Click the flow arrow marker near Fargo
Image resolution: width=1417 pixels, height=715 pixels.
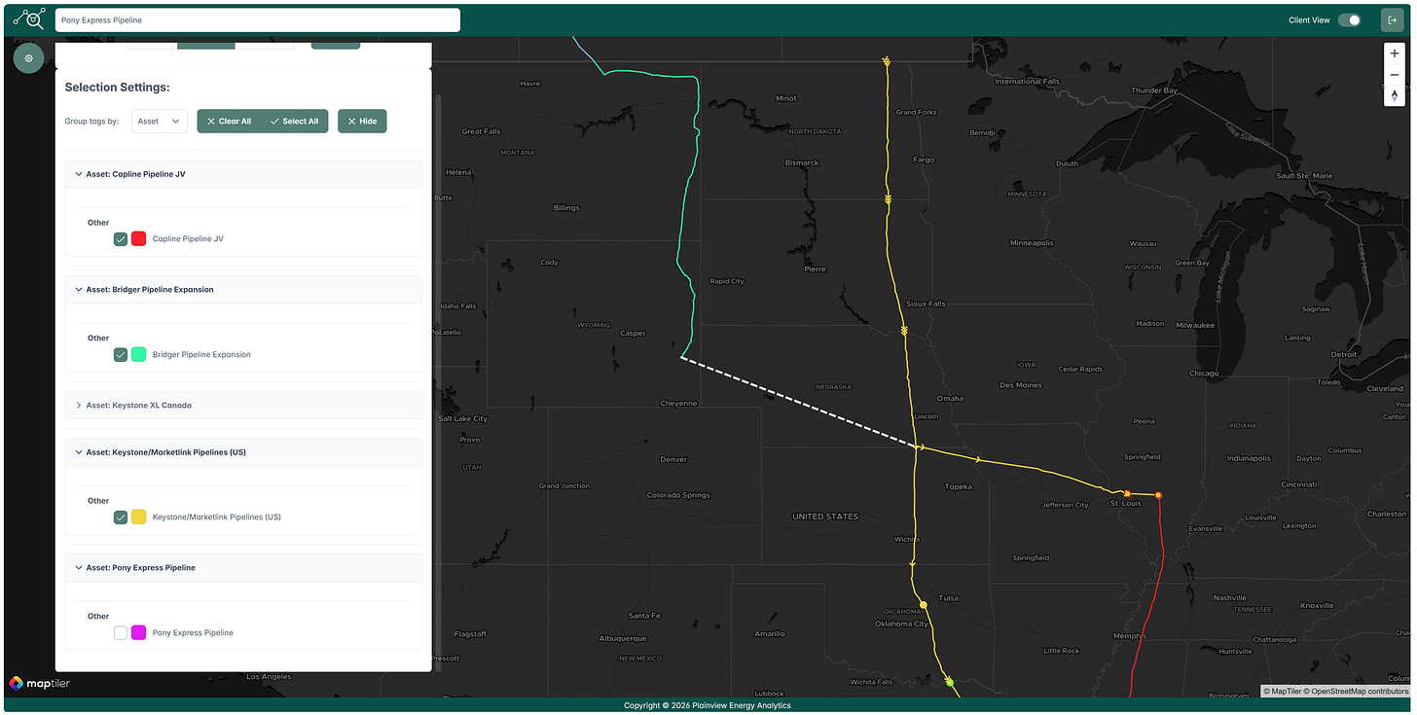coord(888,198)
